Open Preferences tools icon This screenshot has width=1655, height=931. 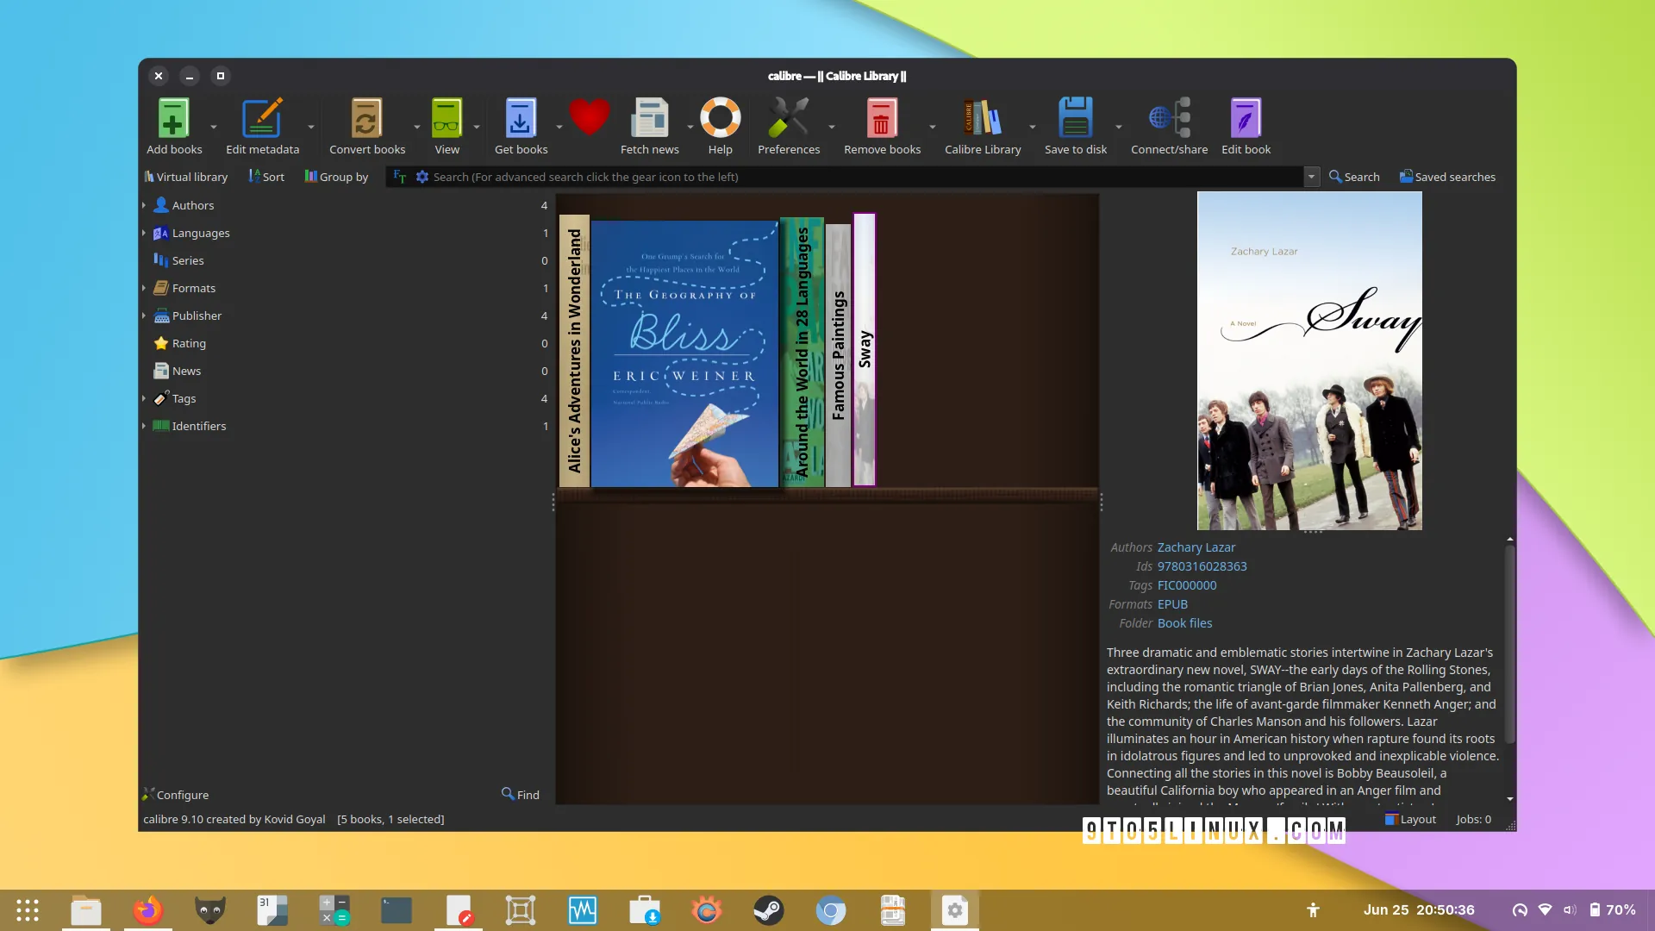[789, 118]
